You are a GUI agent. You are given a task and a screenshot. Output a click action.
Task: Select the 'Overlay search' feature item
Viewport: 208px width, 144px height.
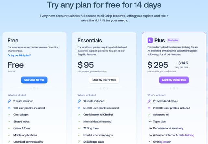162,142
